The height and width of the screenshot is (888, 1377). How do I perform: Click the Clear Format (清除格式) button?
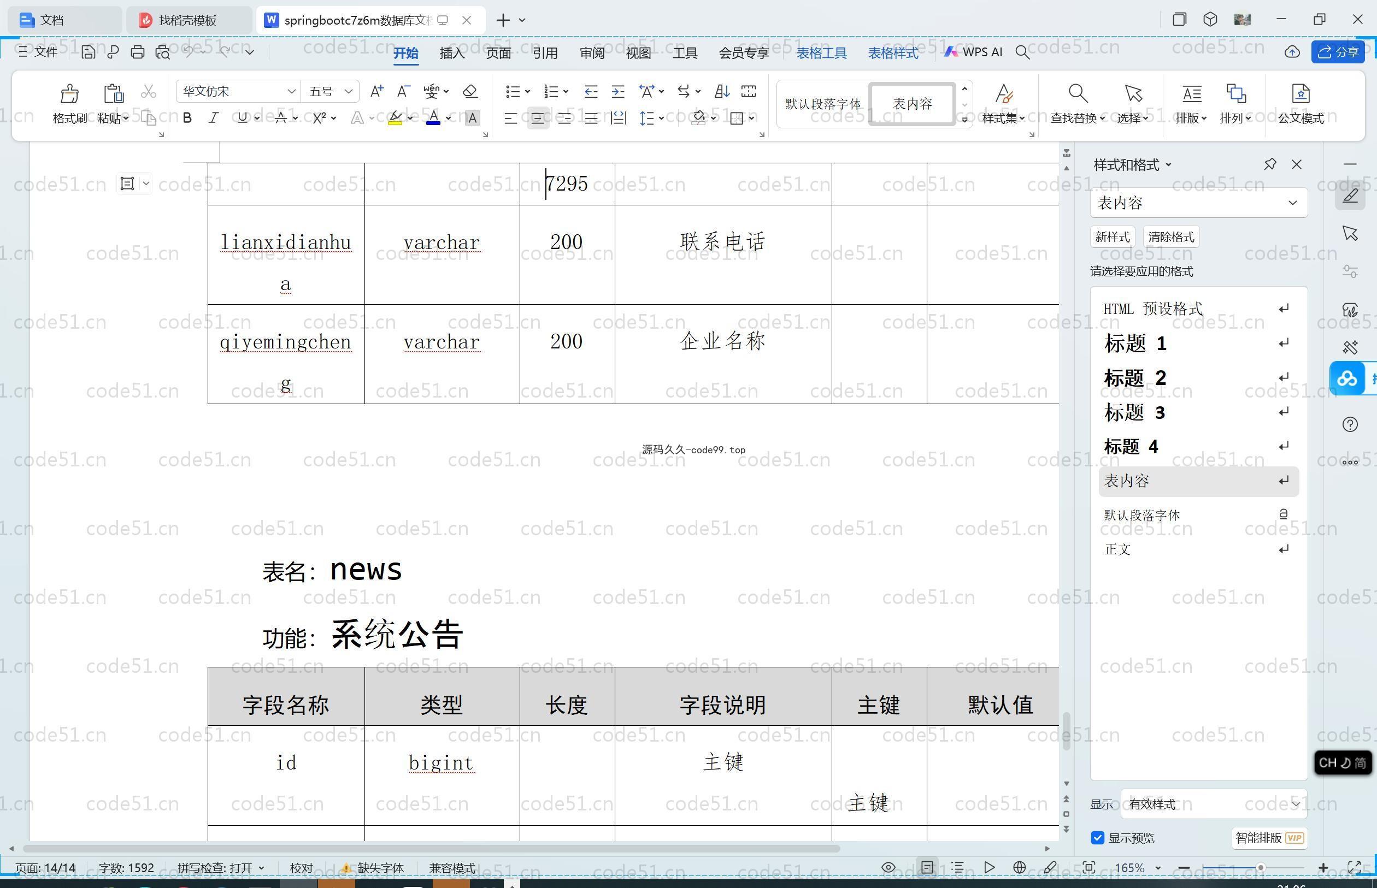point(1171,237)
